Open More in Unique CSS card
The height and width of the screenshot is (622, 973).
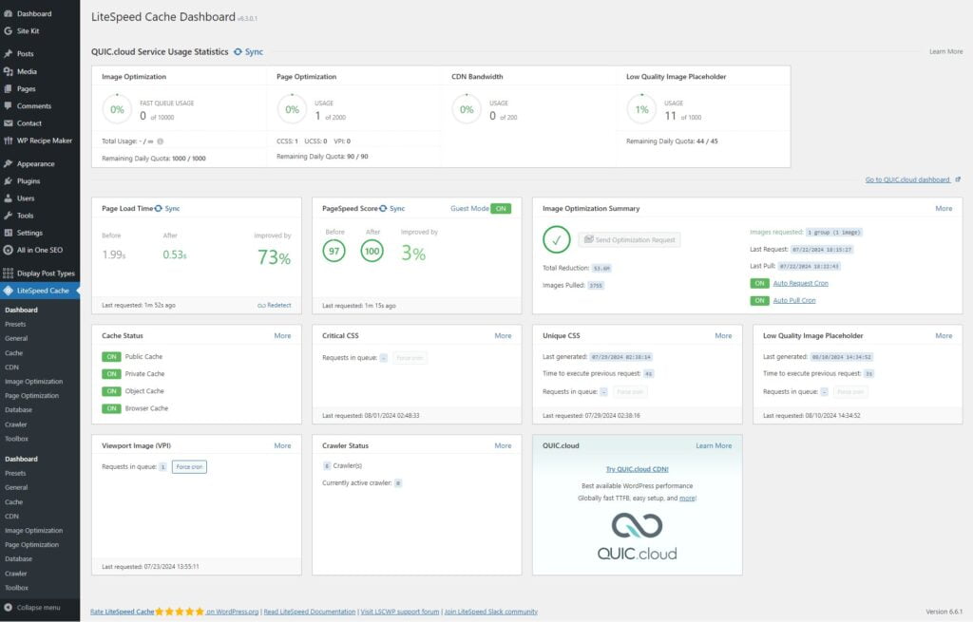point(723,335)
